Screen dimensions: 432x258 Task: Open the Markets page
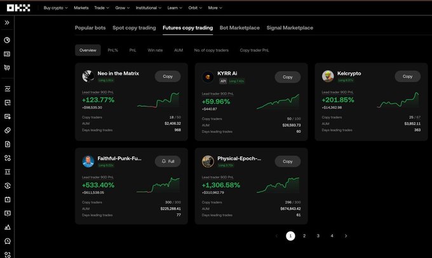point(81,8)
